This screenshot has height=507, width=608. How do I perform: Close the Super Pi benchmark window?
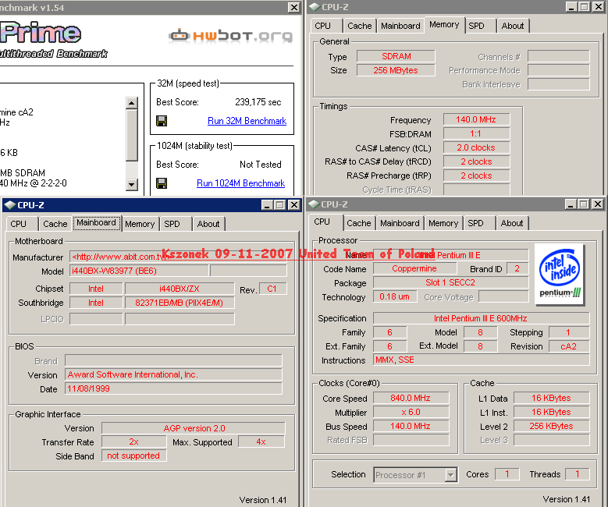click(x=294, y=7)
